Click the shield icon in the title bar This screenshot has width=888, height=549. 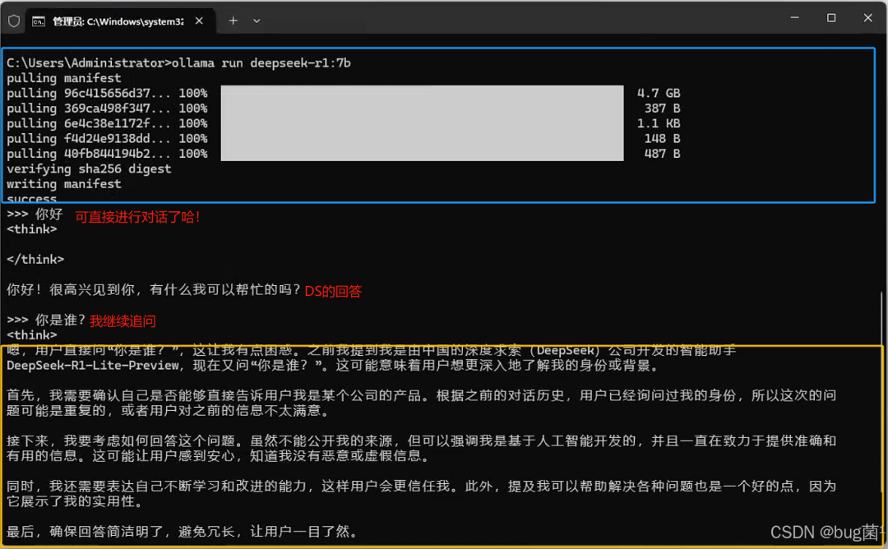[14, 21]
